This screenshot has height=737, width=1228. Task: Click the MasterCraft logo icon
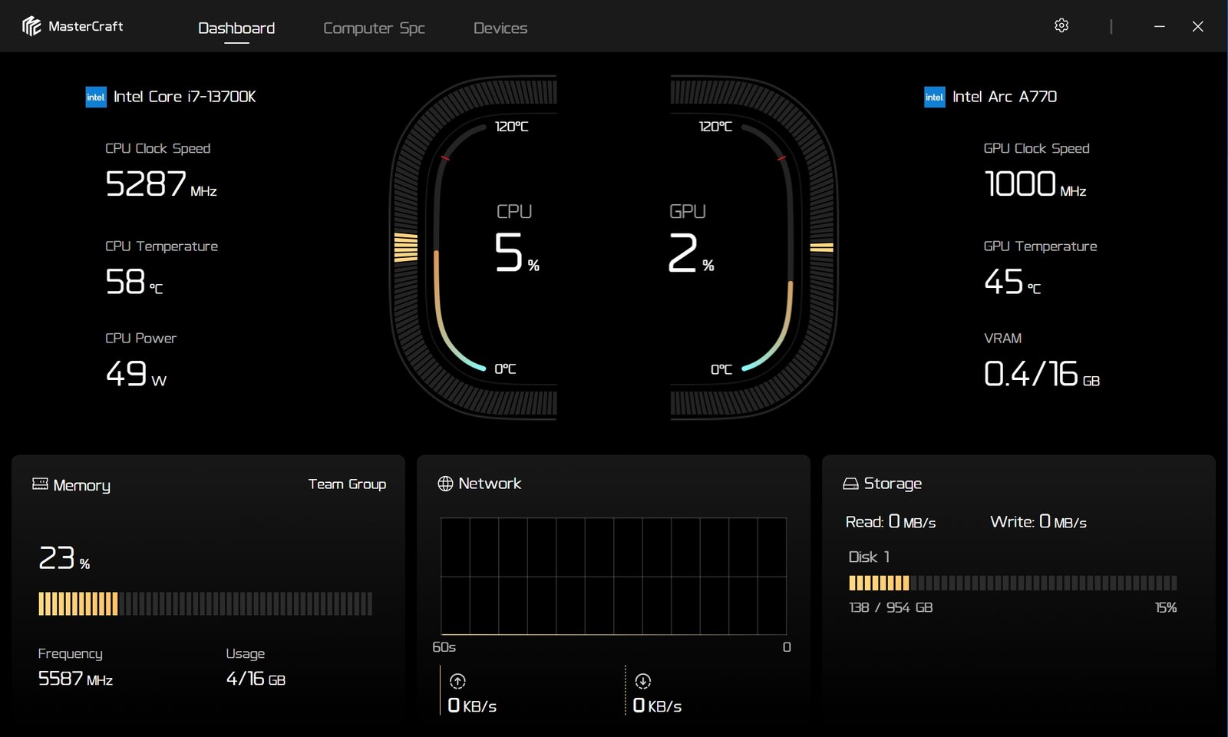[31, 26]
